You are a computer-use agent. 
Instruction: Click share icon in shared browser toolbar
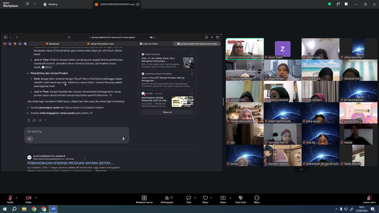[206, 37]
